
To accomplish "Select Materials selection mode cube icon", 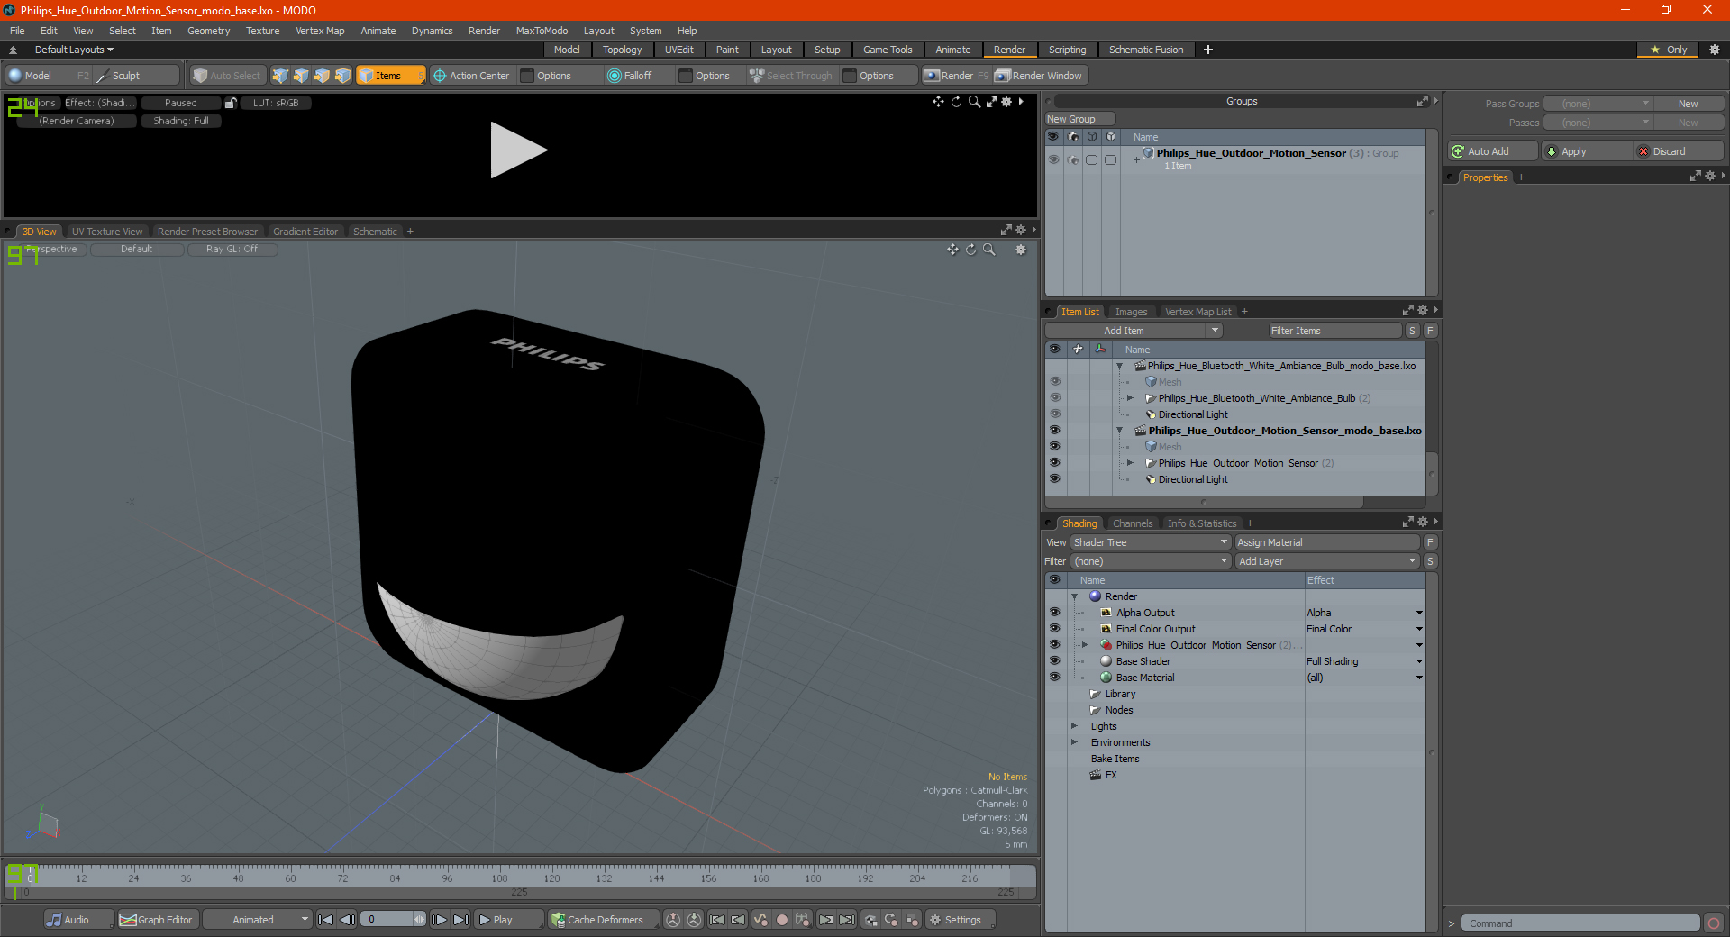I will [x=342, y=76].
